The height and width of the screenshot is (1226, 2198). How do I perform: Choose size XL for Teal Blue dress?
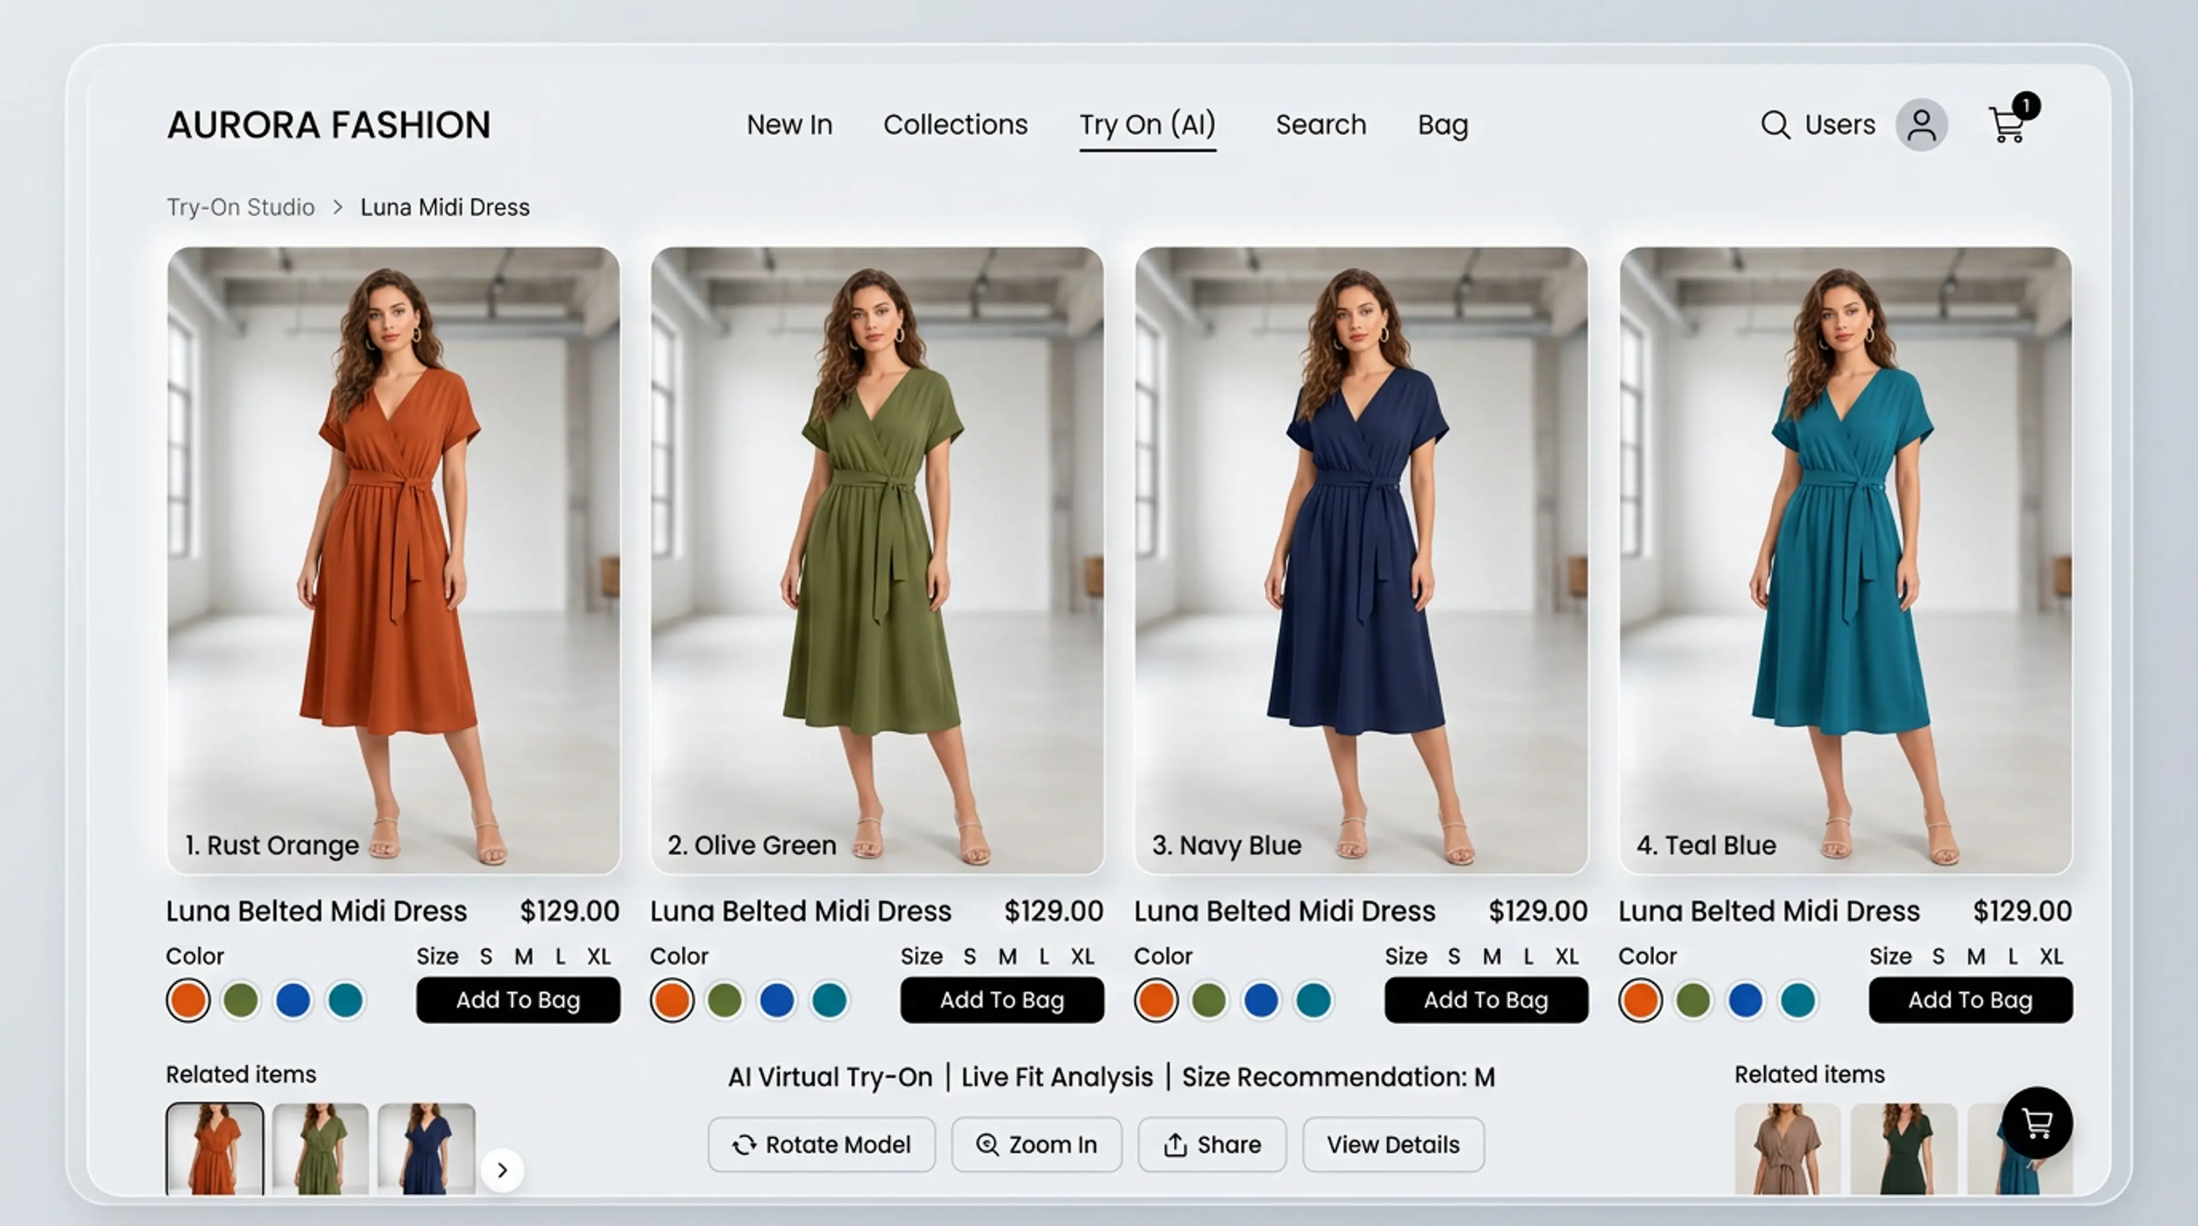(2051, 957)
